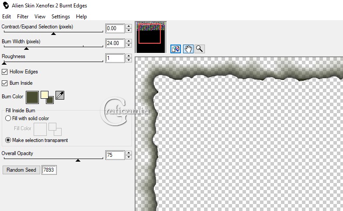Click the Burn Color dark green swatch
This screenshot has width=343, height=211.
click(x=32, y=97)
